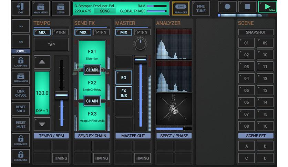Click the Master volume fader handle
Viewport: 288px width, 167px height.
click(141, 59)
